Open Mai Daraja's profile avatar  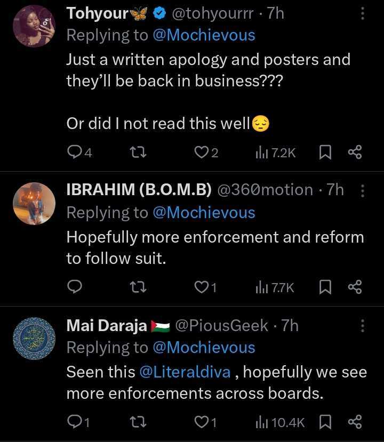click(34, 338)
